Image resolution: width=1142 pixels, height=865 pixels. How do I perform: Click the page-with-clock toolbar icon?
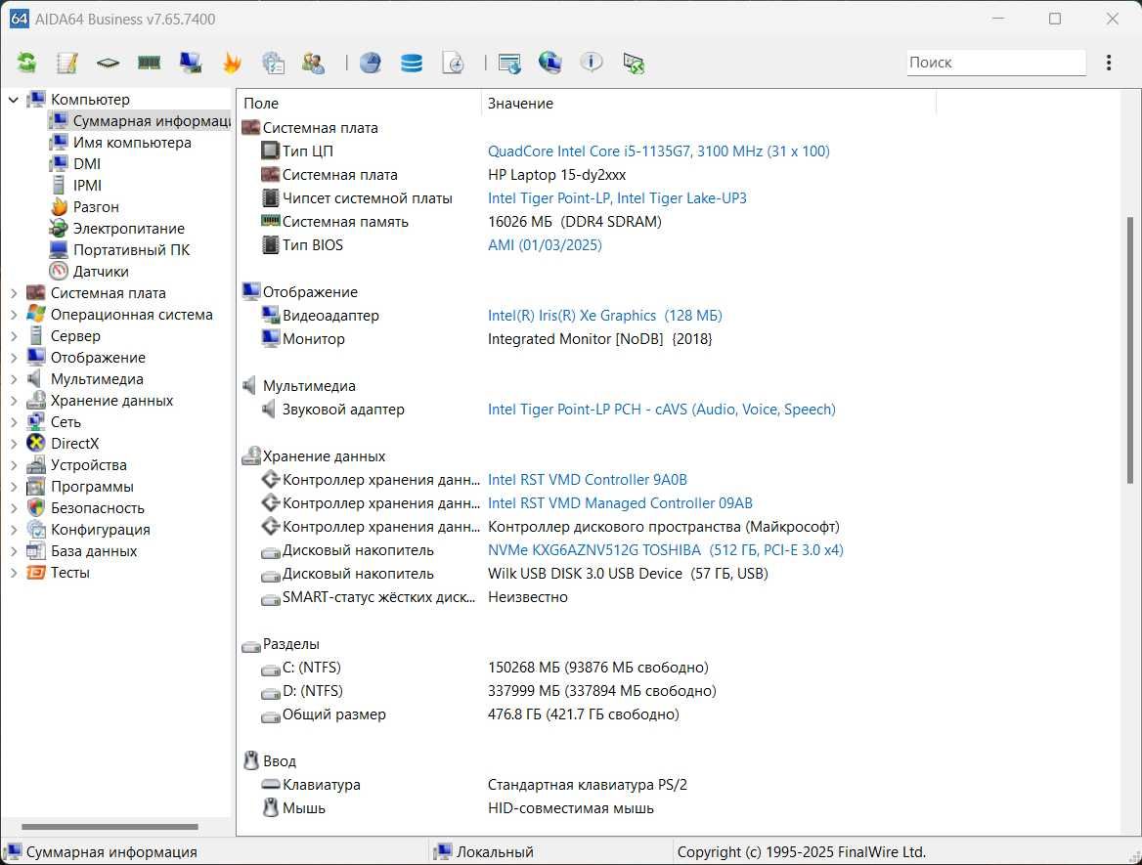point(453,63)
